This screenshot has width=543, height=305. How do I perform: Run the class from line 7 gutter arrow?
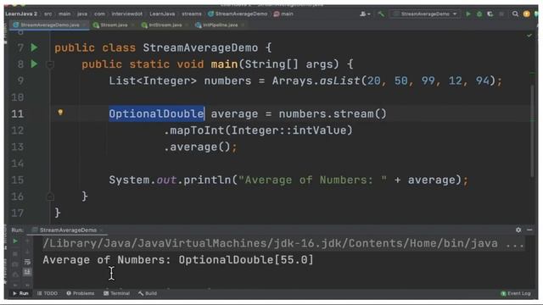tap(34, 47)
